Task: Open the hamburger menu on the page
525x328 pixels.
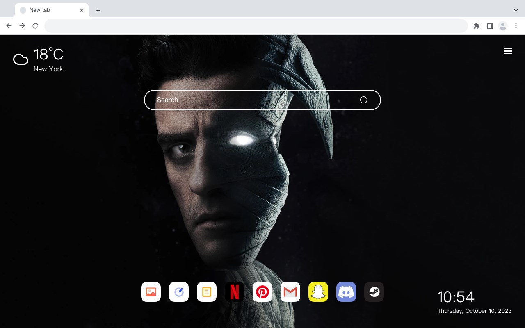Action: pyautogui.click(x=508, y=51)
